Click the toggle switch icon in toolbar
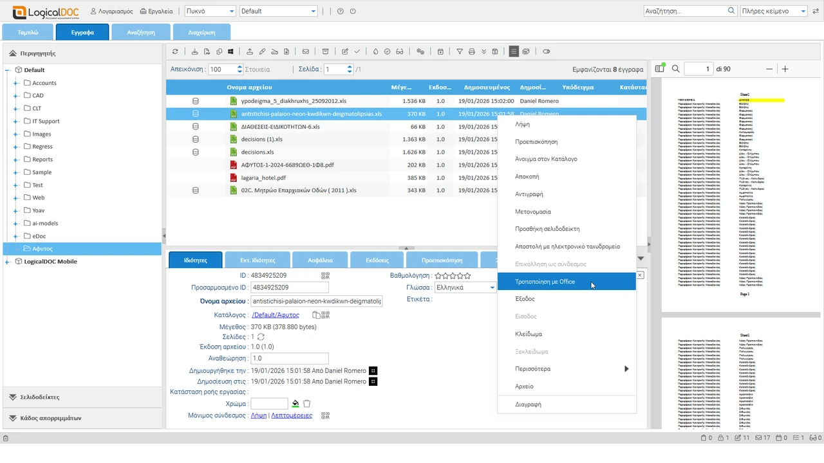This screenshot has width=824, height=463. pos(547,51)
